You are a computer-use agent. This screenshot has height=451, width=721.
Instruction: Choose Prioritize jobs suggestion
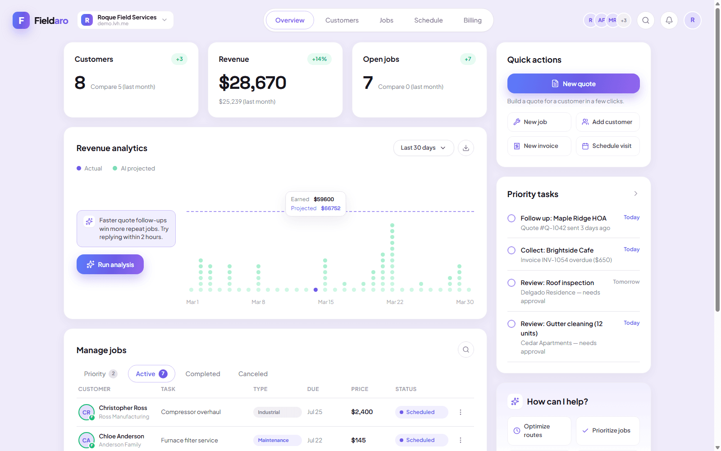[608, 431]
